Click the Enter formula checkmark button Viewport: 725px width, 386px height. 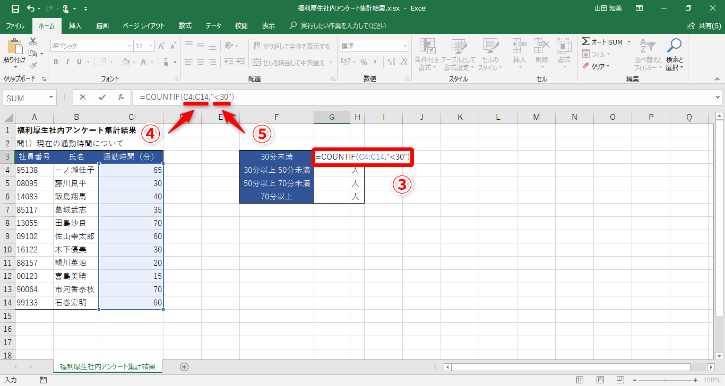coord(101,98)
